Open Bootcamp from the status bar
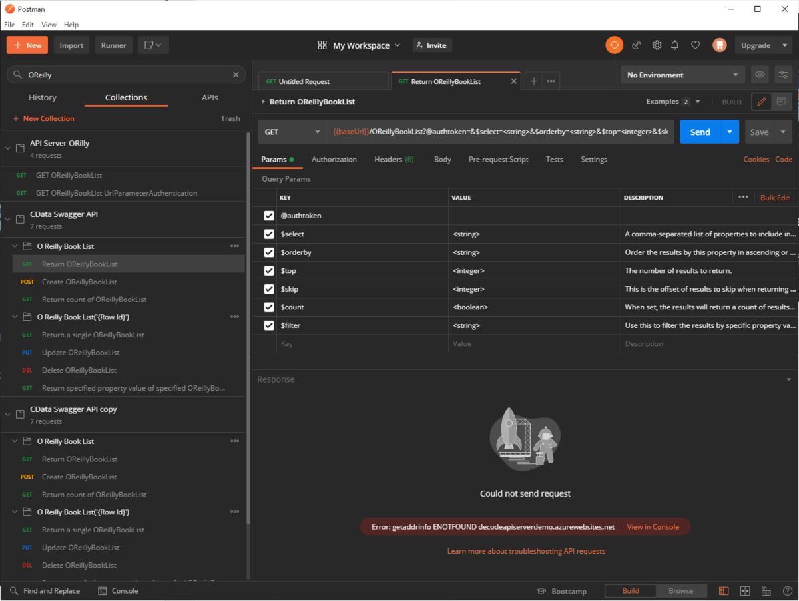Screen dimensions: 799x601 562,591
